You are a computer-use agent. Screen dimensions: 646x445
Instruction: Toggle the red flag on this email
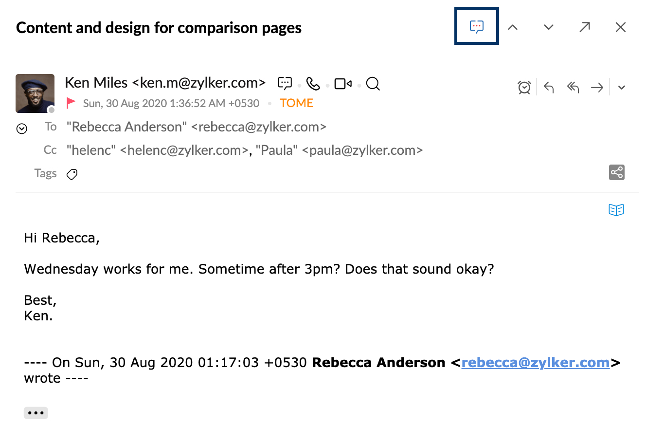71,103
